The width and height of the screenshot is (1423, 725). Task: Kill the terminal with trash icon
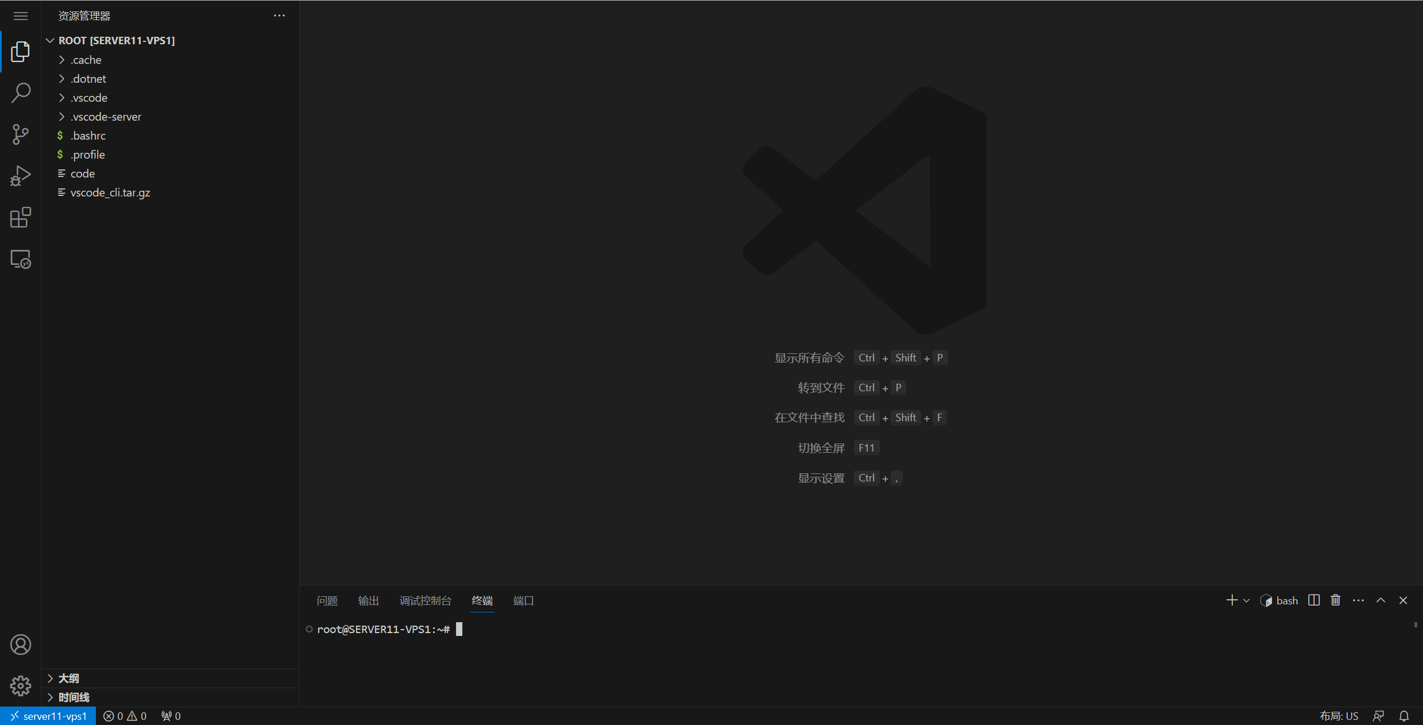[1335, 600]
